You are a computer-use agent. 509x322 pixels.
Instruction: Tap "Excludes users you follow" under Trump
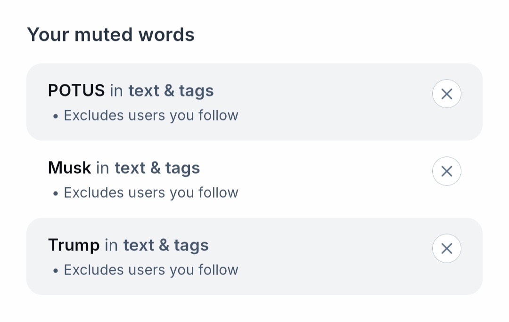pyautogui.click(x=151, y=270)
